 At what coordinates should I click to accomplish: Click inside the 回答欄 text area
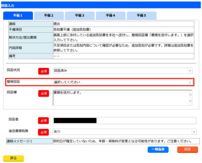point(120,98)
